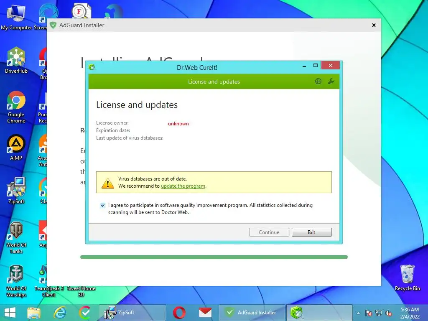This screenshot has height=321, width=428.
Task: Click AdGuard Installer title bar shield icon
Action: (53, 25)
